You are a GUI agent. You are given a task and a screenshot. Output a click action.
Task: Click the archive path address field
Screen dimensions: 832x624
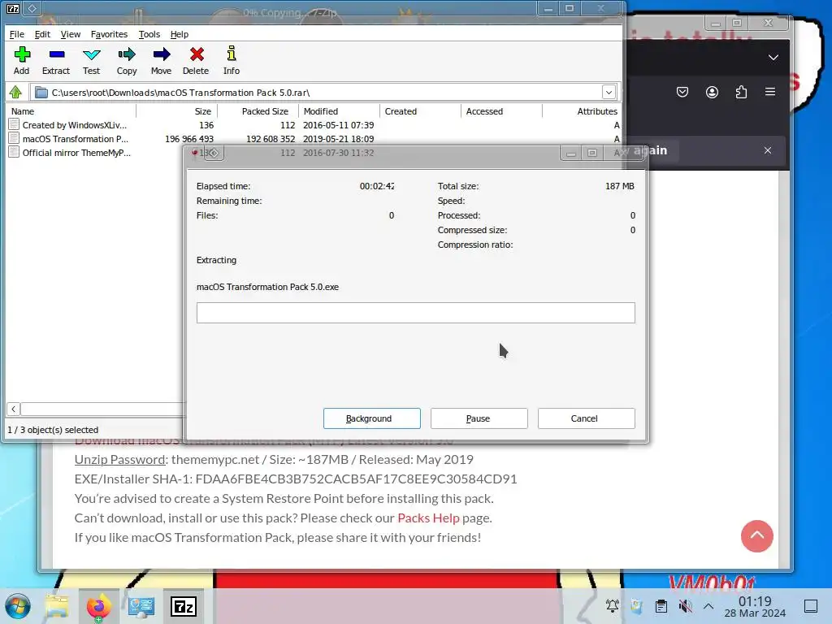tap(318, 93)
